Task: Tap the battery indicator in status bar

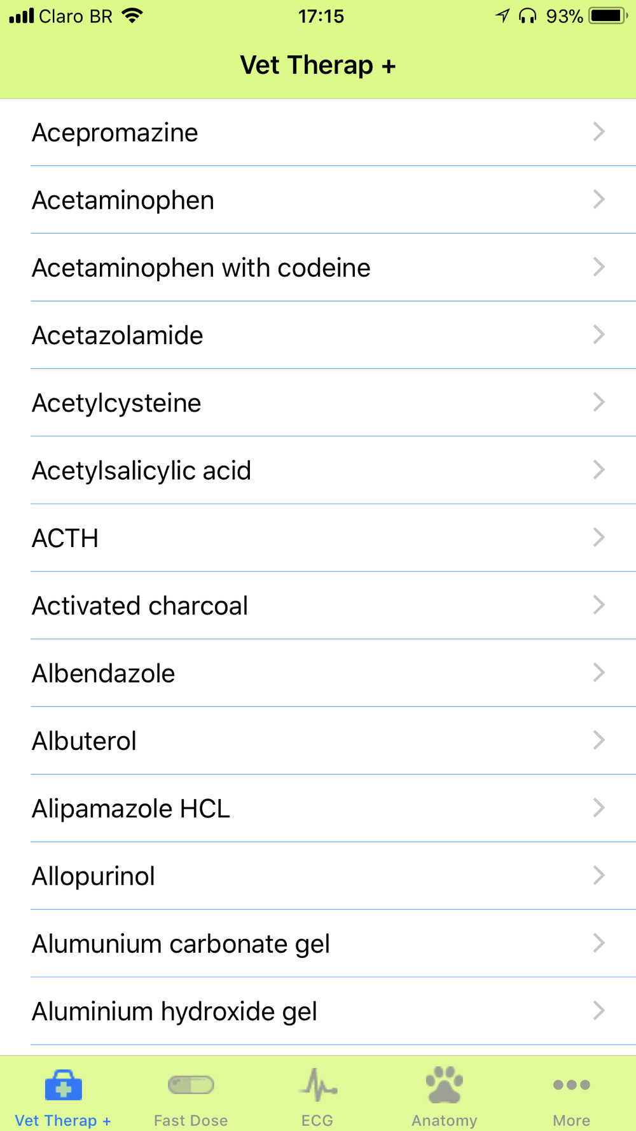Action: coord(608,16)
